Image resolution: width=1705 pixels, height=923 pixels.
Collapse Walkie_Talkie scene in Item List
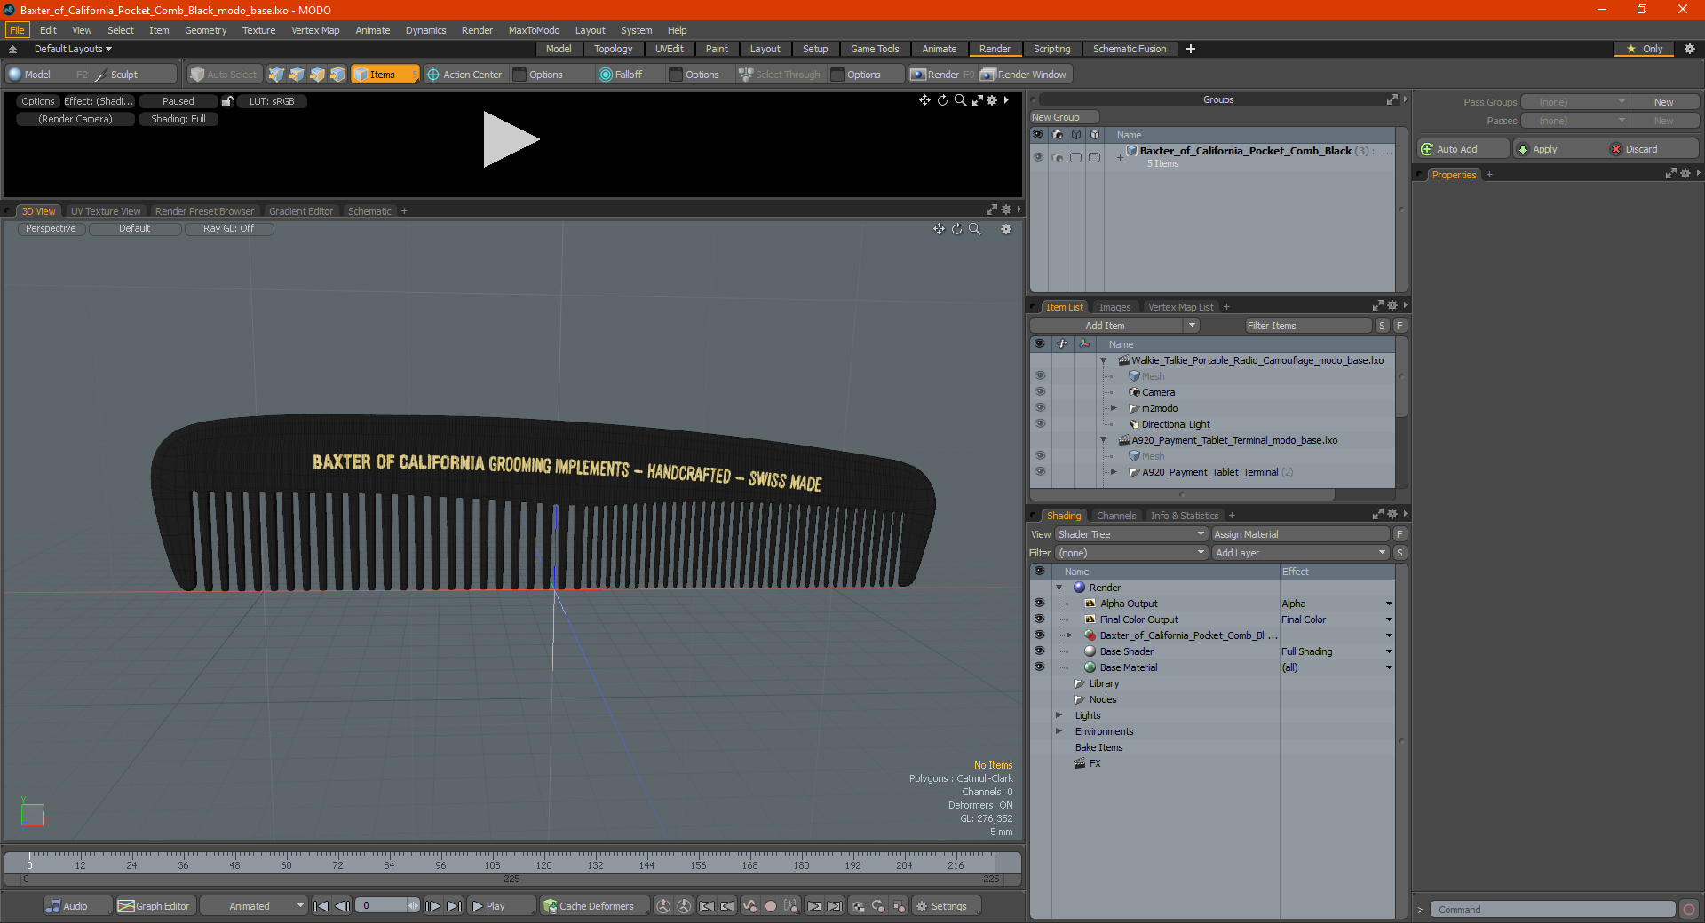1104,360
